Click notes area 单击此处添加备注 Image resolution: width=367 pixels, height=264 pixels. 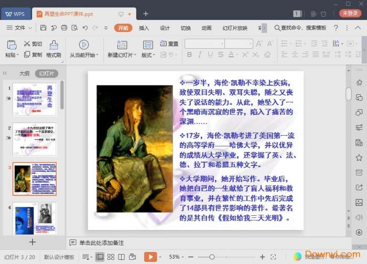[x=101, y=243]
